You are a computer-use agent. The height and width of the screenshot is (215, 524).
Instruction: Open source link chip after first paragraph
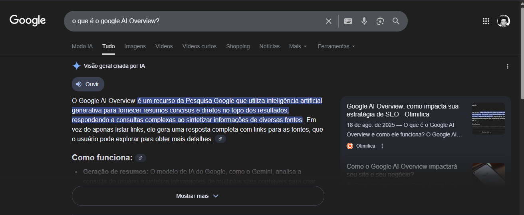pyautogui.click(x=220, y=139)
